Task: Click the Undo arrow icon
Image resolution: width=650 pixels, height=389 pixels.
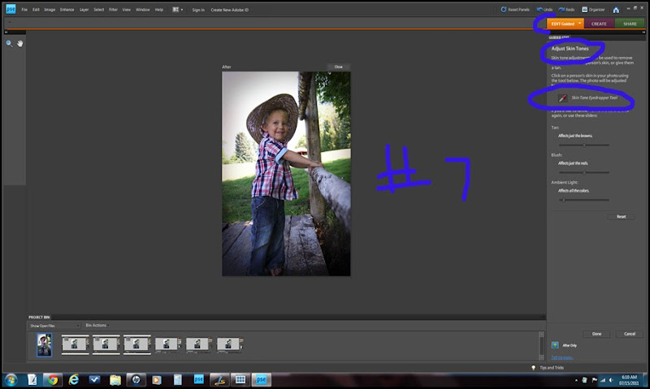Action: point(539,10)
